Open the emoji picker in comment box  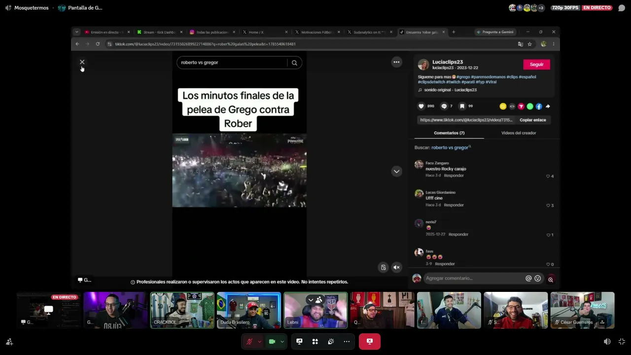(538, 279)
